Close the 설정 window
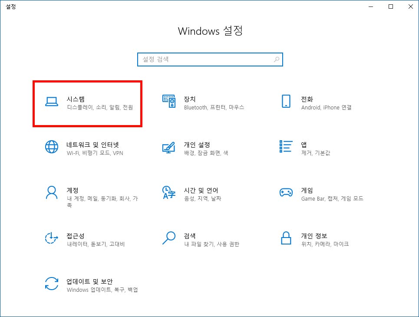419x317 pixels. pyautogui.click(x=410, y=7)
